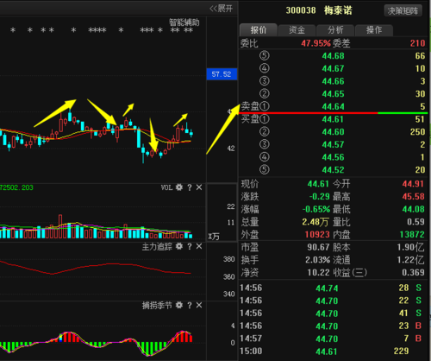Viewport: 431px width, 361px height.
Task: Click 市盈 value 90.67
Action: 318,247
